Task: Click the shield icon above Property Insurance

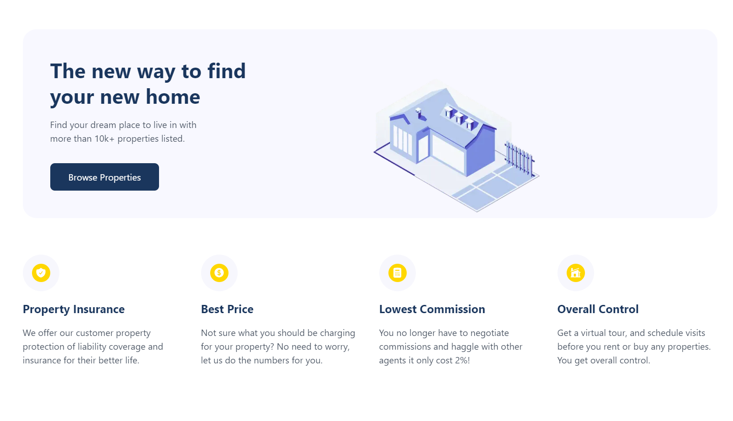Action: click(x=41, y=273)
